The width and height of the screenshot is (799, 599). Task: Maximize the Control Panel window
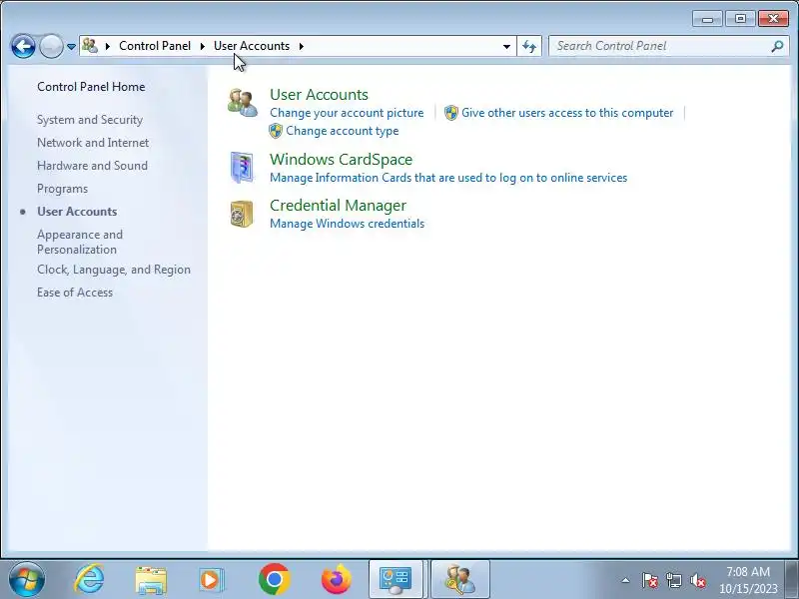pos(740,19)
